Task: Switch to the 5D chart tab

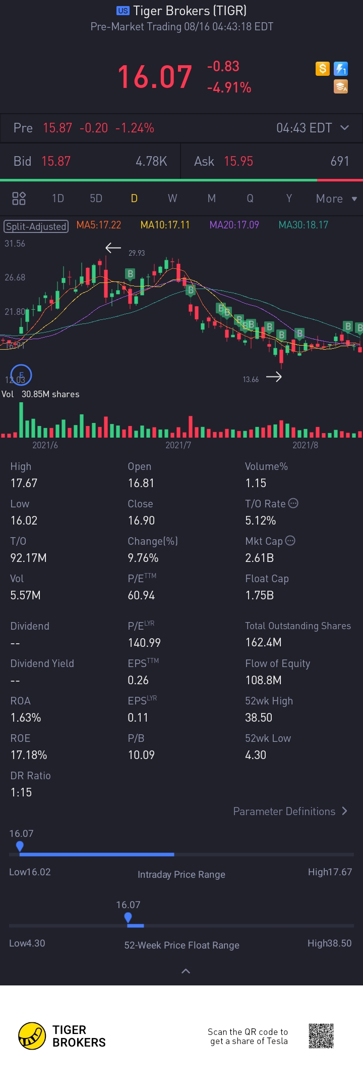Action: 96,198
